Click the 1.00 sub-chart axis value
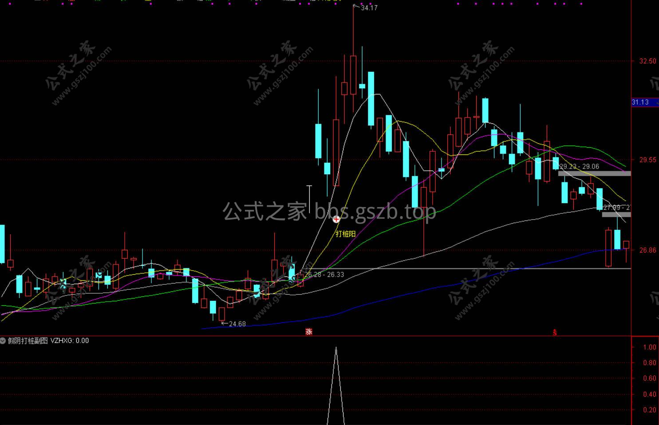This screenshot has height=425, width=659. pos(650,347)
